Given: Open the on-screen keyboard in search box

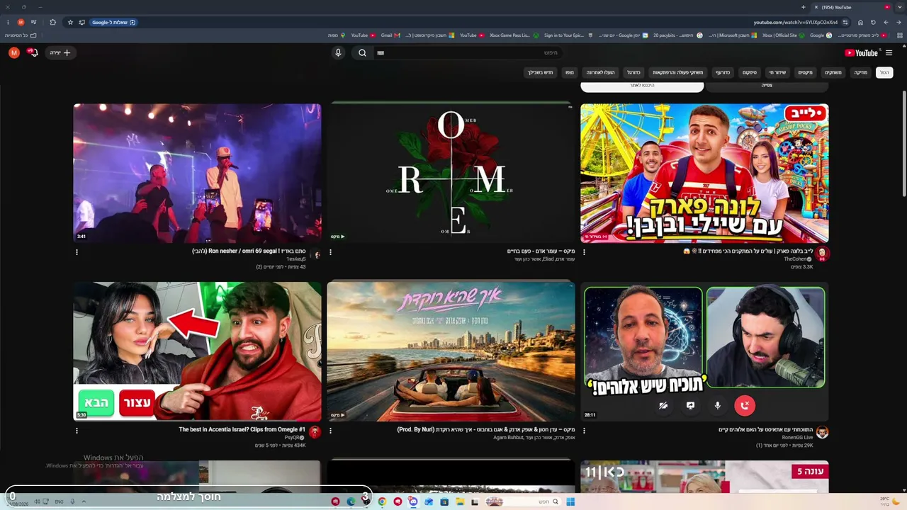Looking at the screenshot, I should coord(381,52).
